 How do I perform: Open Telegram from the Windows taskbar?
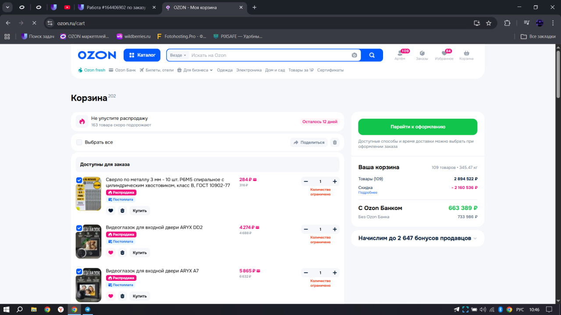[88, 309]
